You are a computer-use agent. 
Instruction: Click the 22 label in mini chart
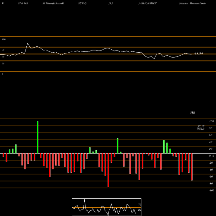[x=140, y=210]
